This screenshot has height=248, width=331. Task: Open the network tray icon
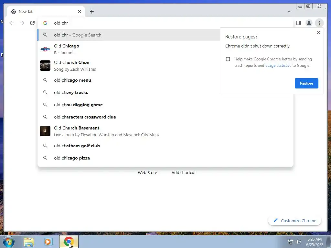coord(291,242)
